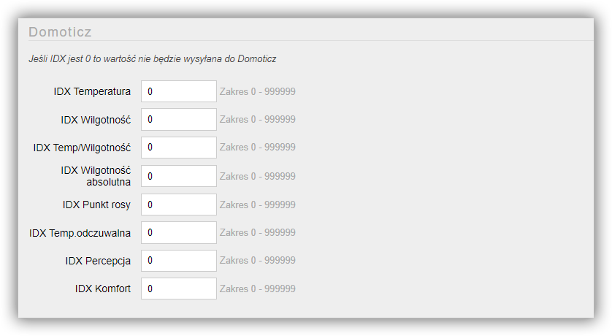
Task: Click range hint beside IDX Komfort field
Action: click(258, 289)
